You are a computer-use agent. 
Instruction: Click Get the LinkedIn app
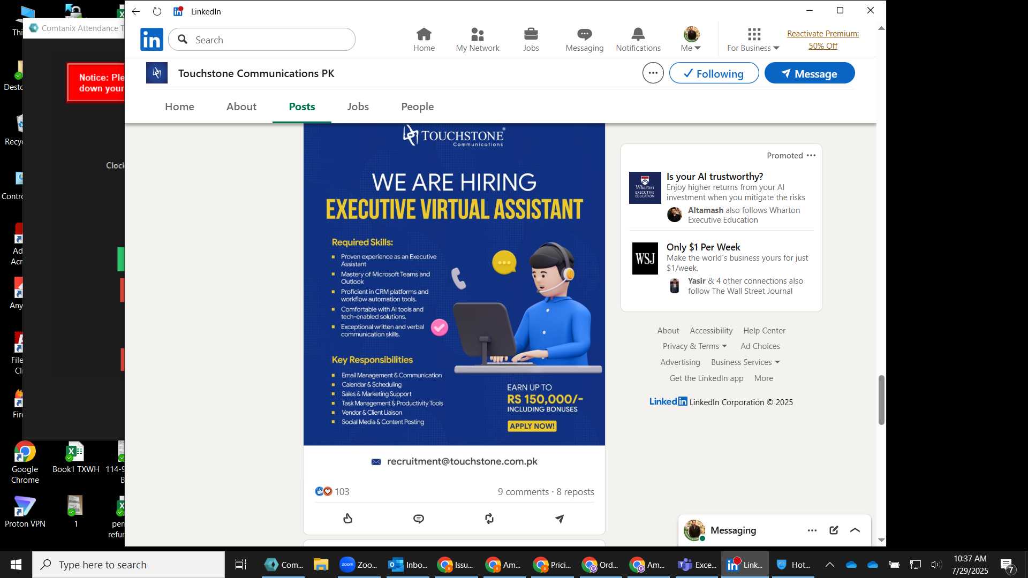[706, 378]
